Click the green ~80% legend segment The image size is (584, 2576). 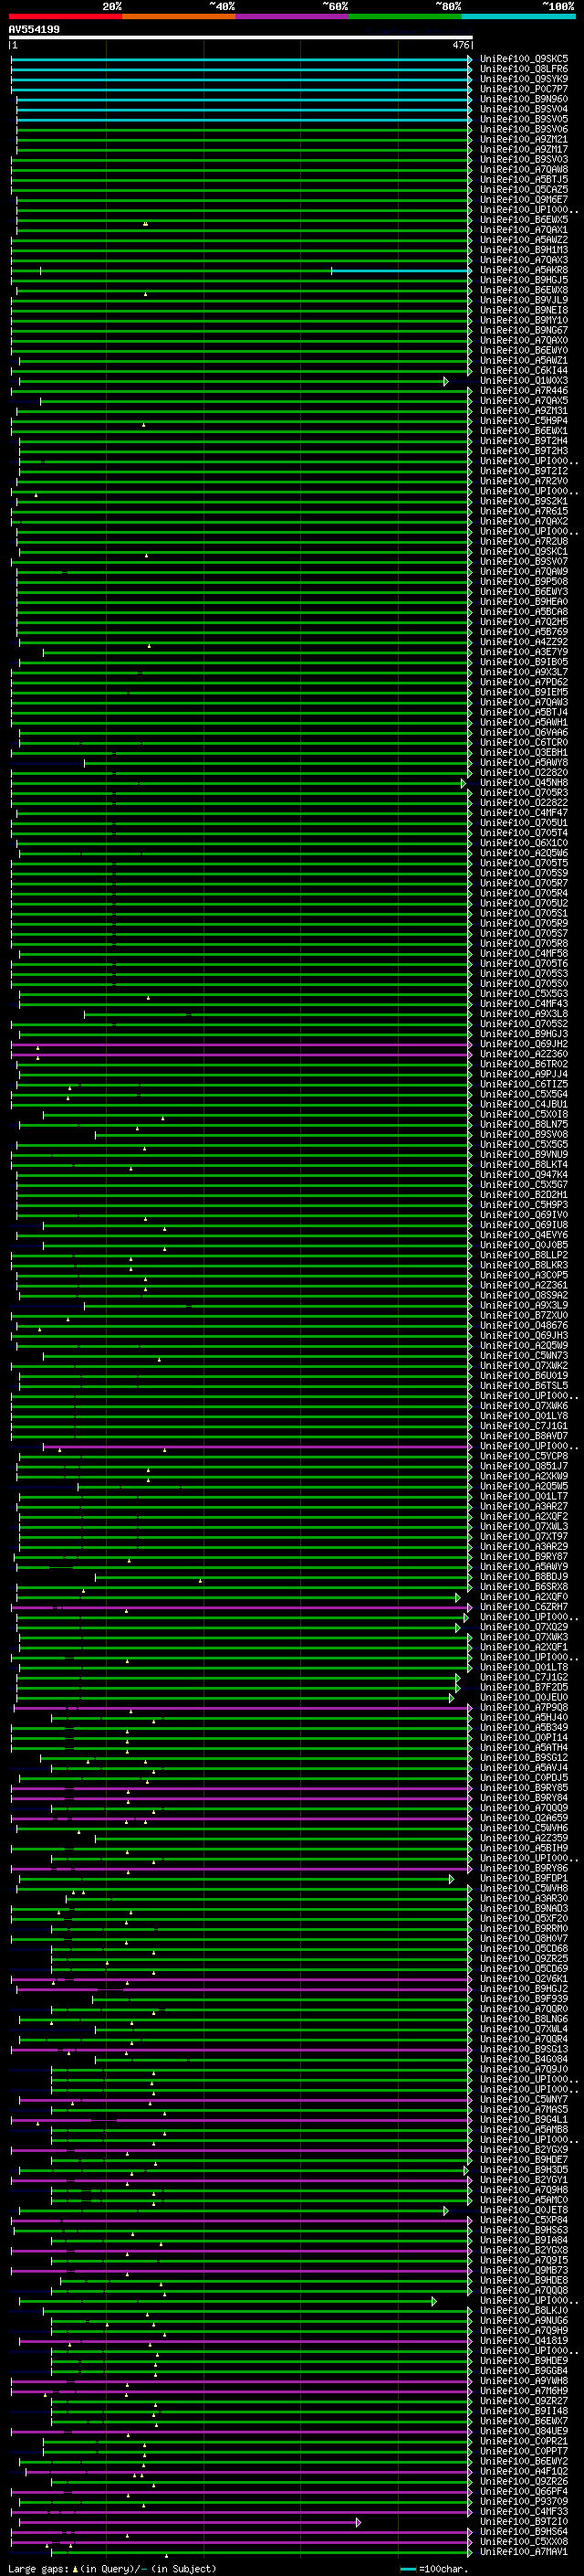[x=405, y=16]
